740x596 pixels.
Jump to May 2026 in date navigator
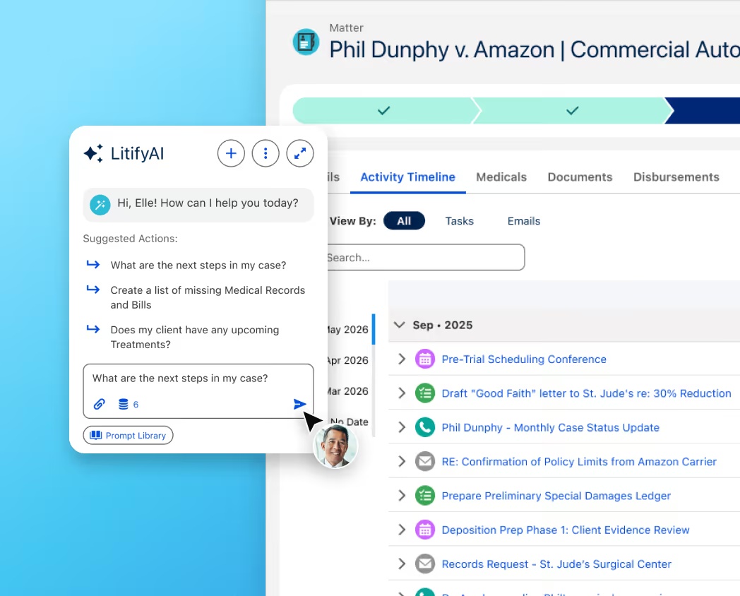pyautogui.click(x=348, y=329)
